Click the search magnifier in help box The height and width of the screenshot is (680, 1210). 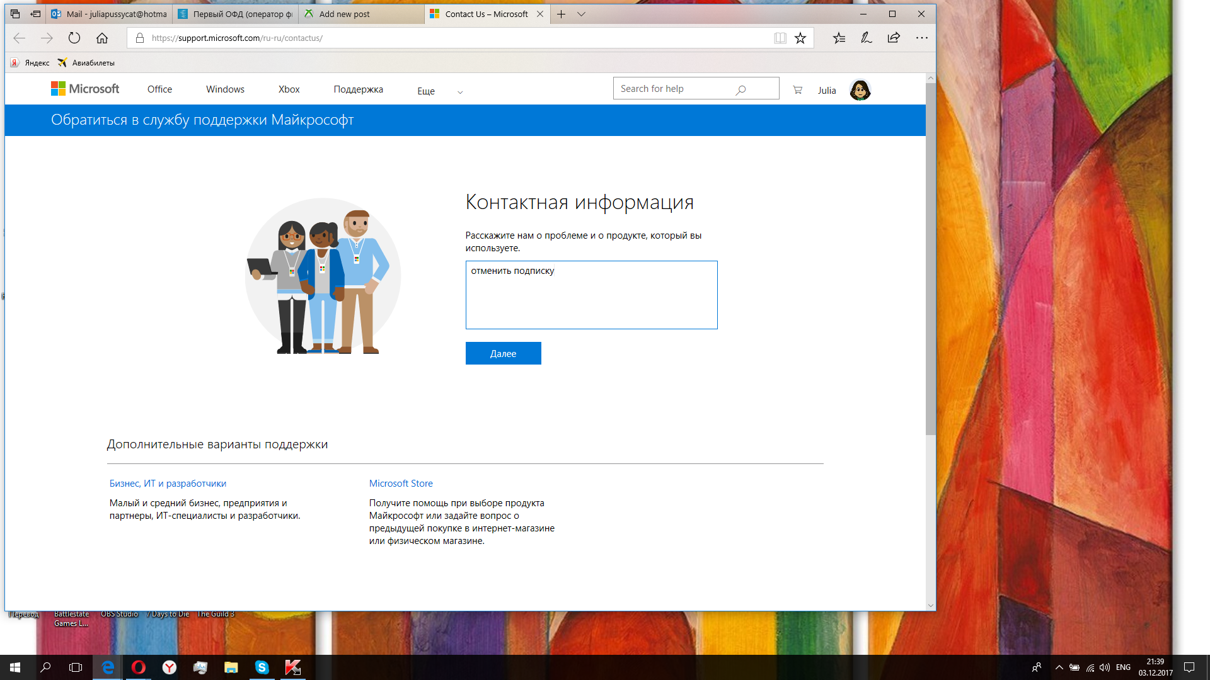741,89
